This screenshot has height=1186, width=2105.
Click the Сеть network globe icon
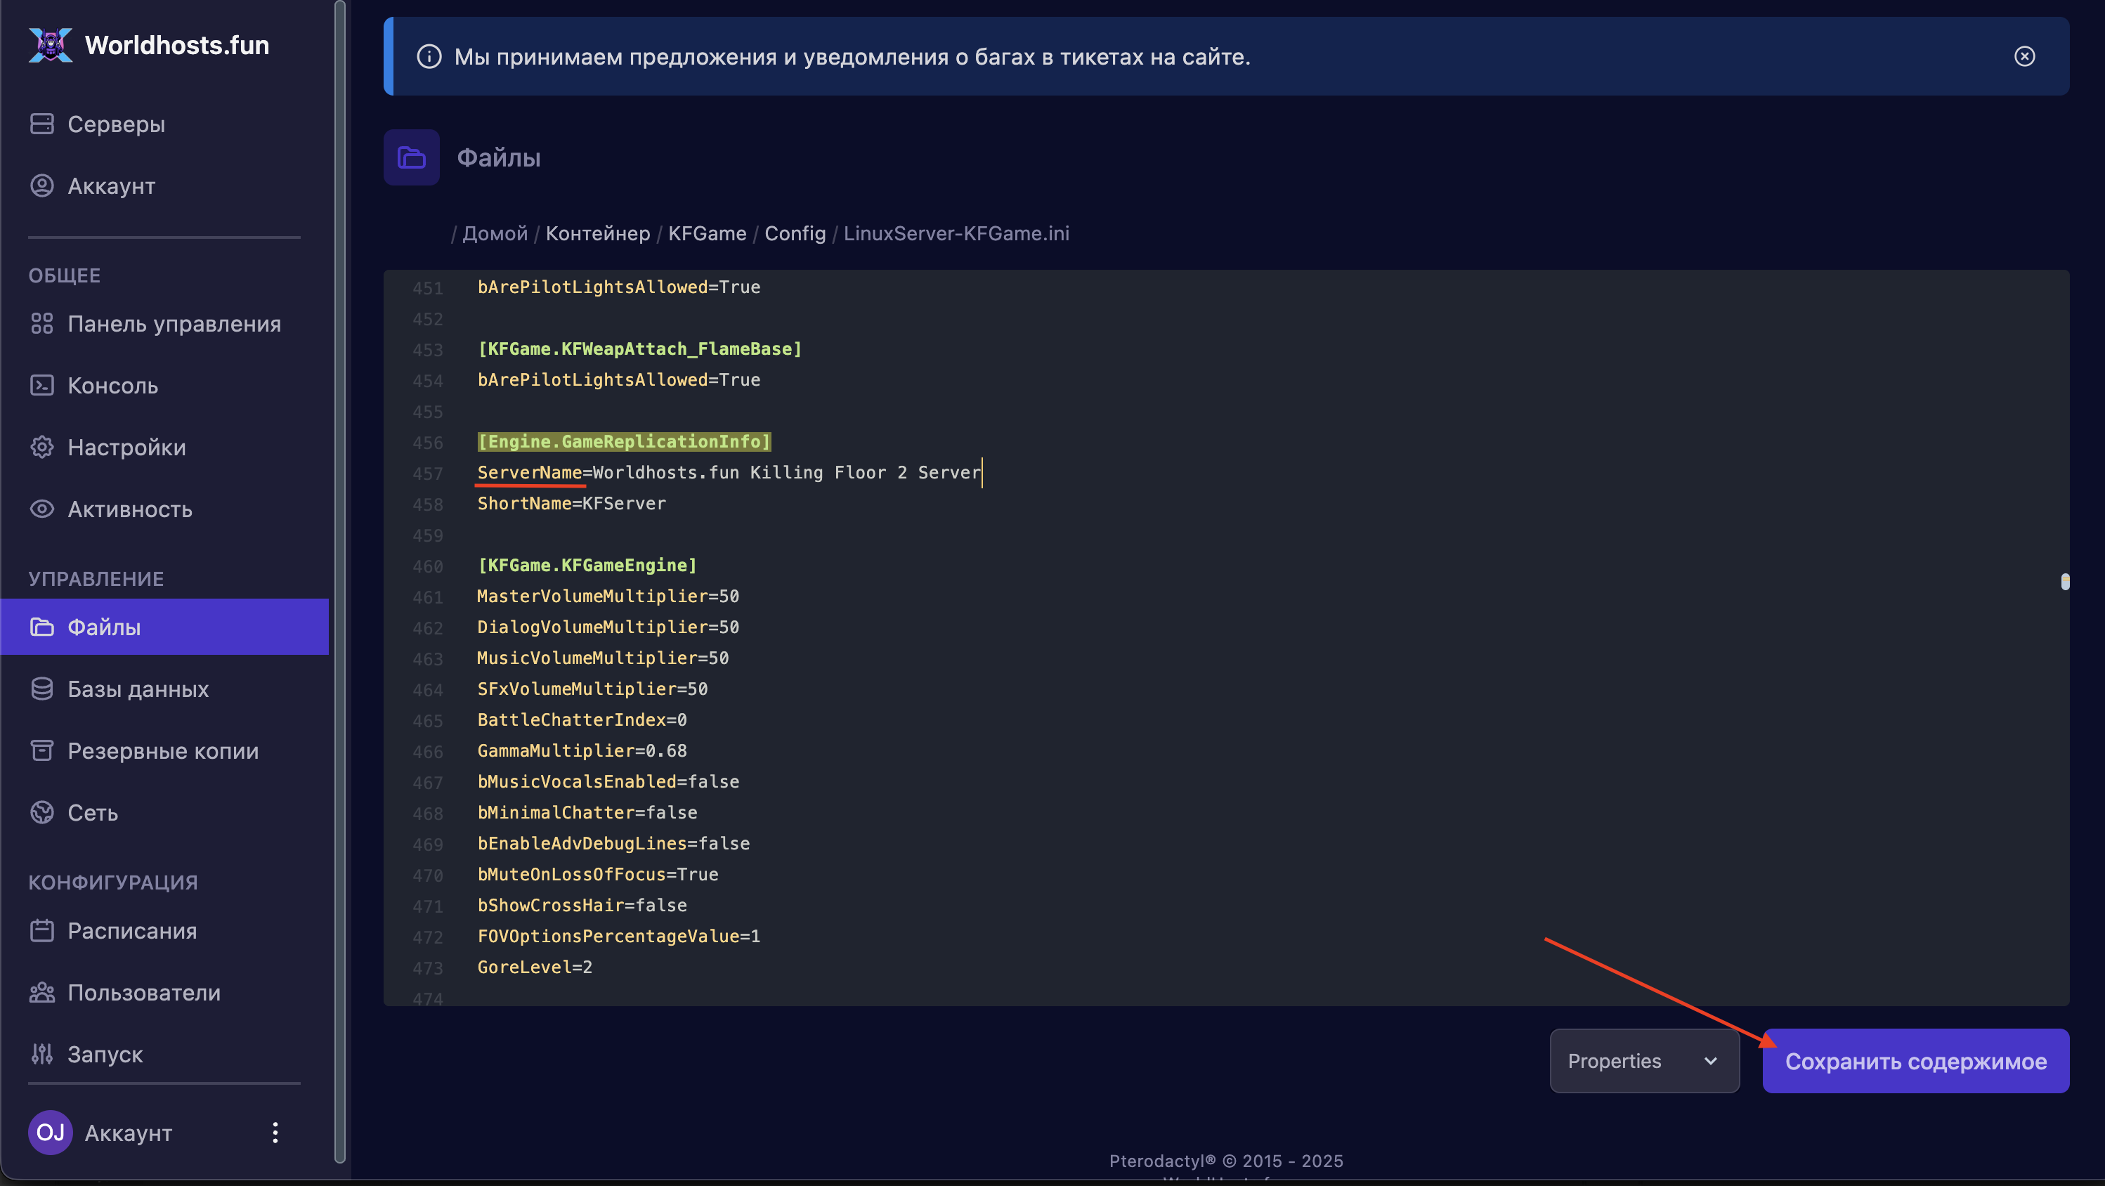41,812
